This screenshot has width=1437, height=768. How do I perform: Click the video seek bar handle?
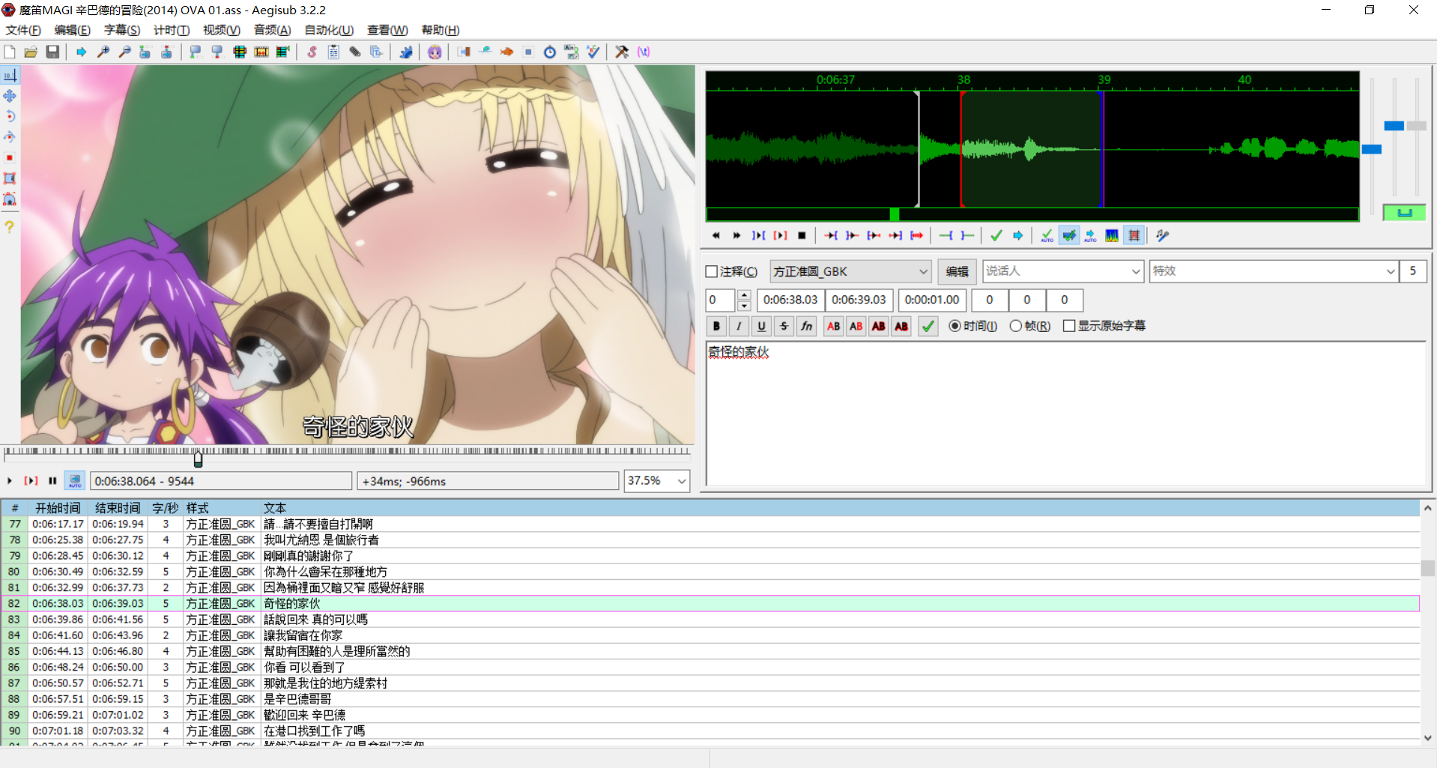(x=198, y=459)
